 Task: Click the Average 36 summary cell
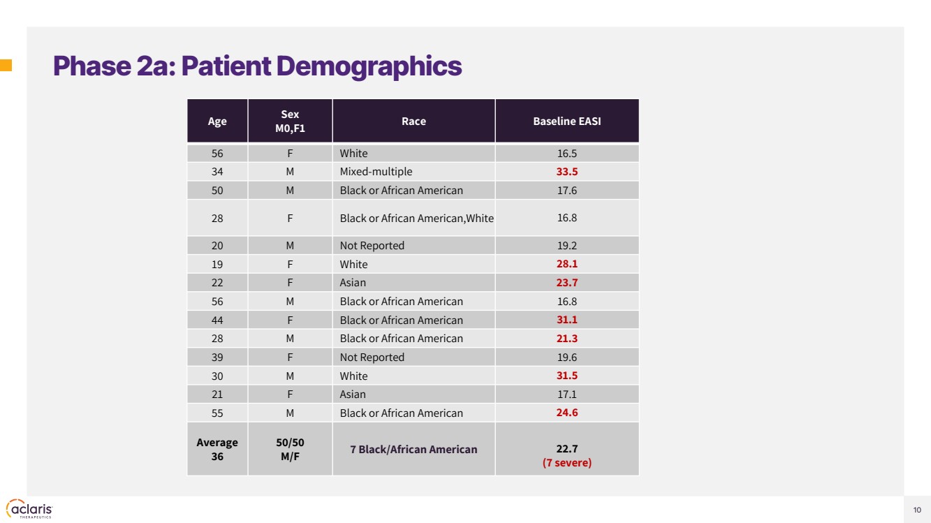click(x=217, y=450)
